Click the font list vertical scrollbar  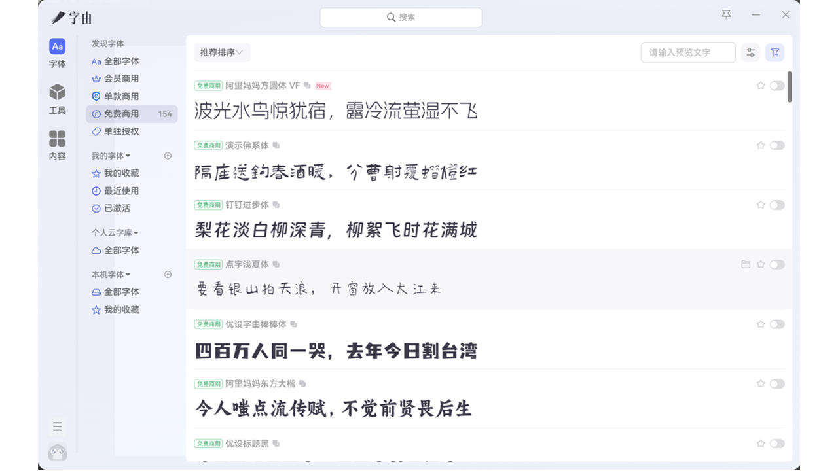coord(790,87)
